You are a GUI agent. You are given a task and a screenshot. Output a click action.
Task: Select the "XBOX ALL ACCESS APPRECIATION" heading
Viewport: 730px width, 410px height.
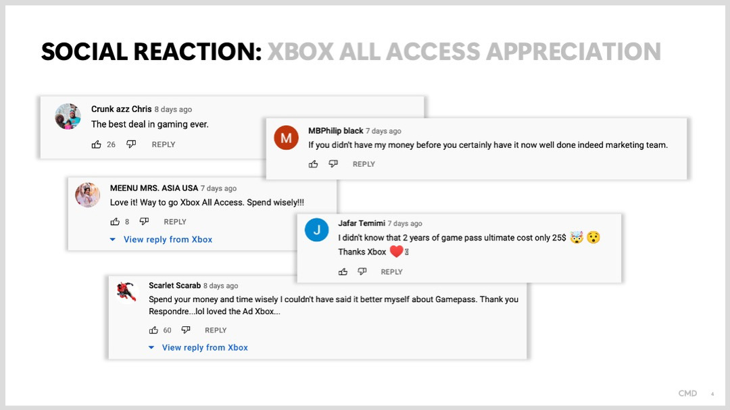coord(464,51)
